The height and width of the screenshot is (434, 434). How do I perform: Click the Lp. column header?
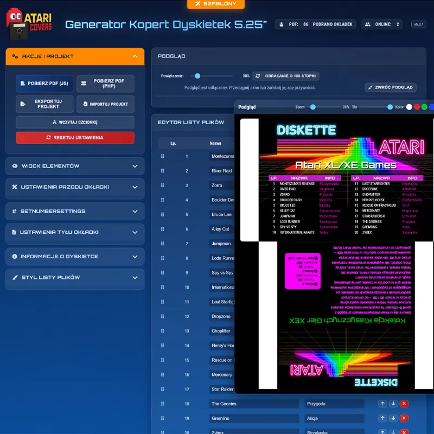[173, 143]
